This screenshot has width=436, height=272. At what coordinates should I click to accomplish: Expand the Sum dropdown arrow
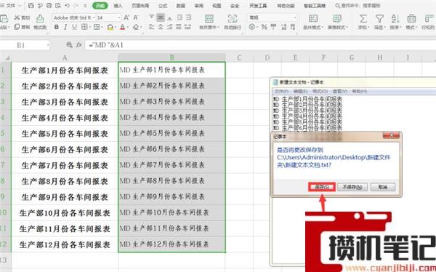368,28
